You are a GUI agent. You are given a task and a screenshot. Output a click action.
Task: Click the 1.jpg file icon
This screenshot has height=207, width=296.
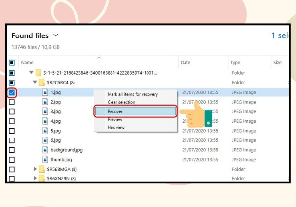coord(45,92)
